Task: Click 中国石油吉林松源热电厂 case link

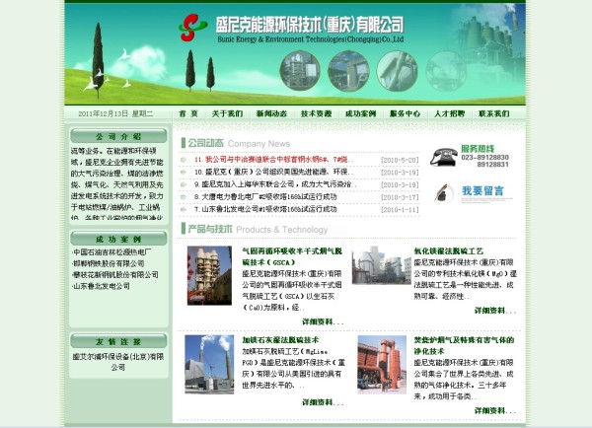Action: [111, 252]
